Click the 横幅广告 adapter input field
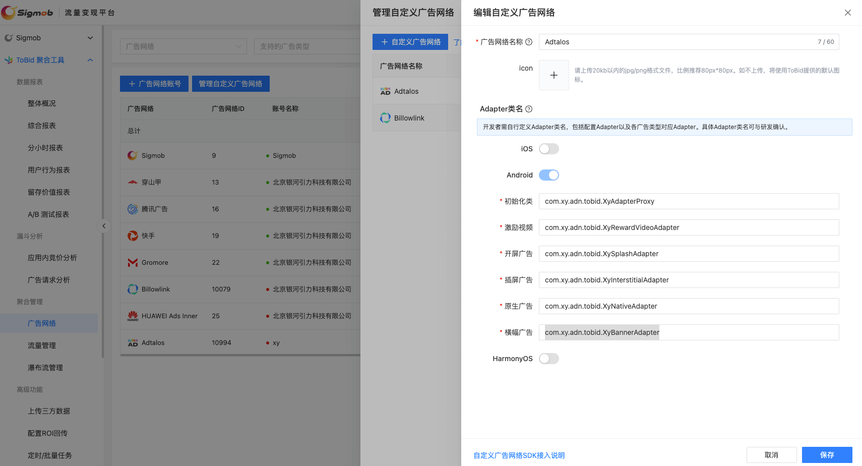The width and height of the screenshot is (862, 466). (x=689, y=332)
